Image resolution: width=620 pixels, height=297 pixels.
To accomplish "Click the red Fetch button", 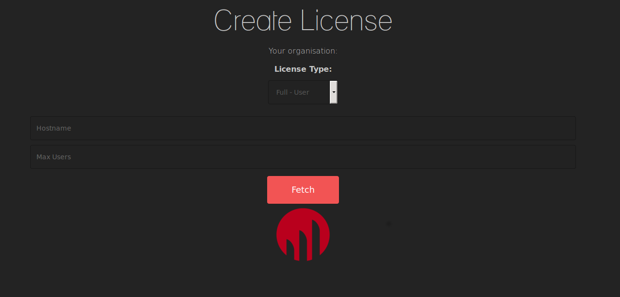I will coord(303,190).
